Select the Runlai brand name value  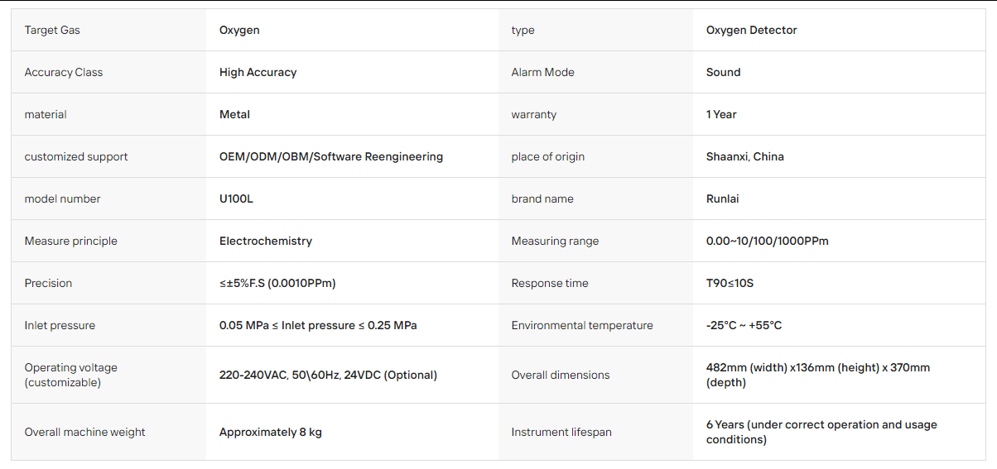pos(724,199)
